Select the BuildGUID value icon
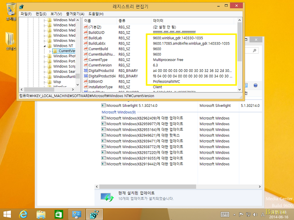The width and height of the screenshot is (294, 220). [86, 33]
